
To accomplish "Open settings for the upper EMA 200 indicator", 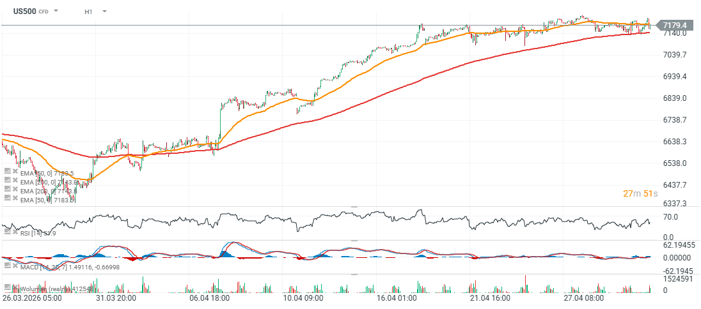I will (x=7, y=181).
